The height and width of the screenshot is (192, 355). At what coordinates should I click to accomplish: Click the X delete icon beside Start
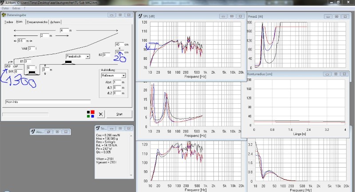pos(101,114)
